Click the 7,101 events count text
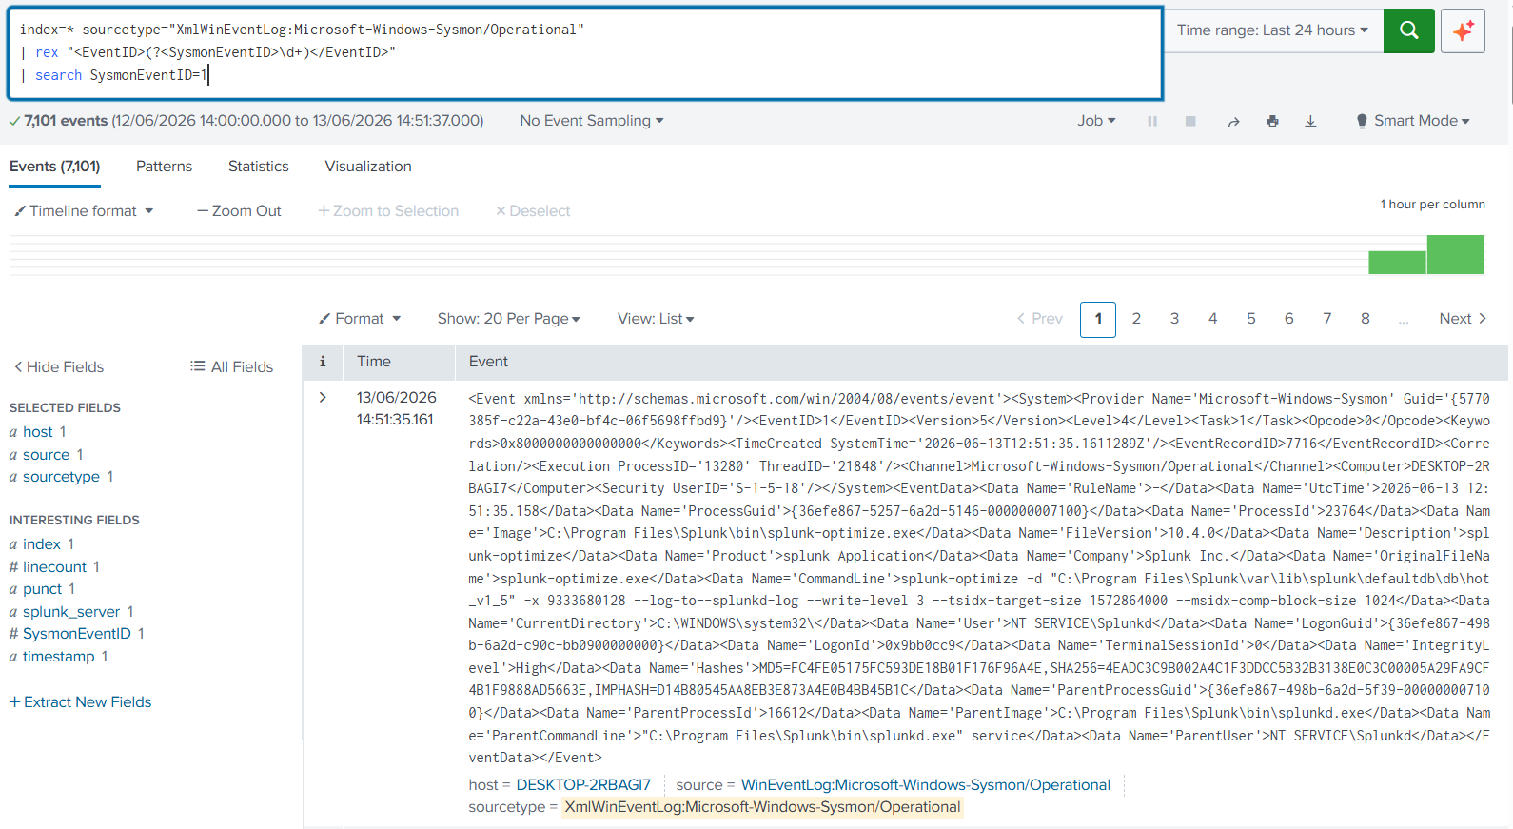 point(66,121)
